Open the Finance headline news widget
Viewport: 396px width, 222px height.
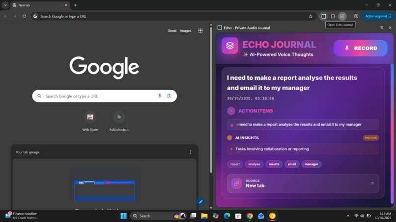point(22,216)
